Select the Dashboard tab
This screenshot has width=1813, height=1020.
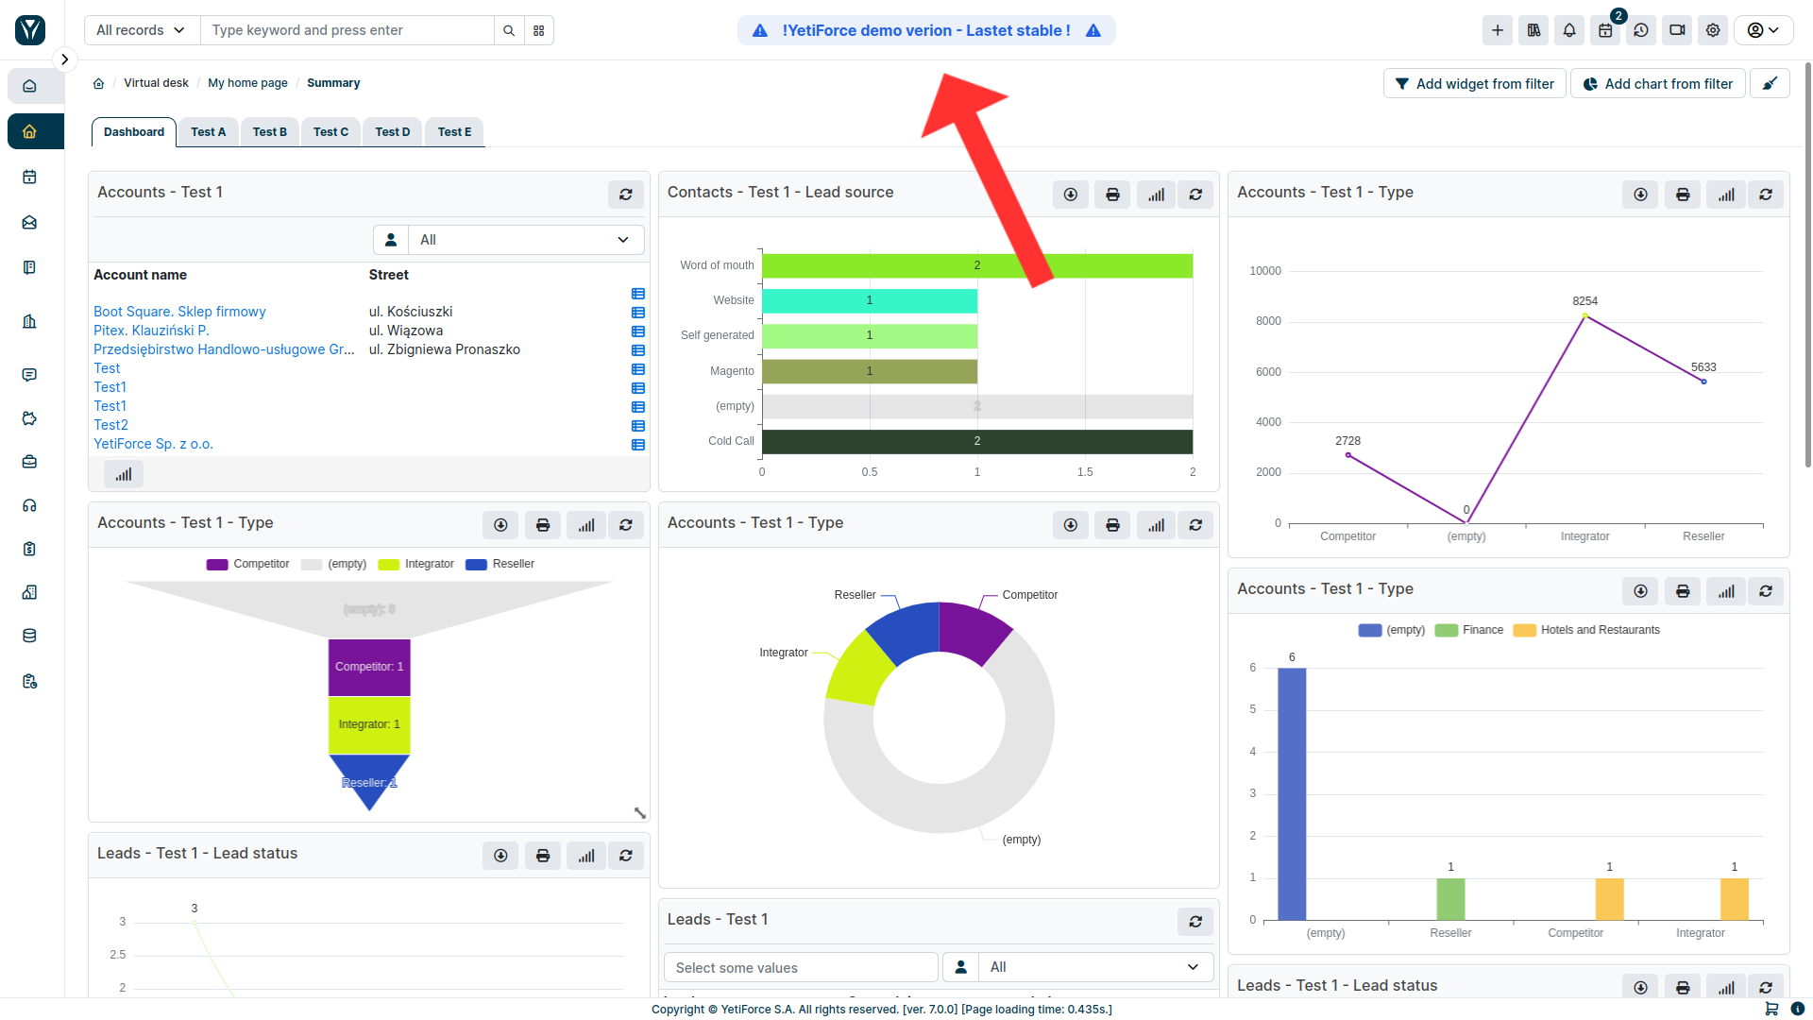tap(134, 132)
